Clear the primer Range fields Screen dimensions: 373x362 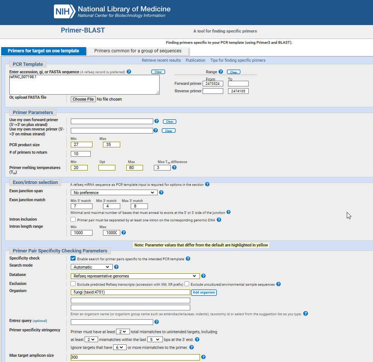234,72
